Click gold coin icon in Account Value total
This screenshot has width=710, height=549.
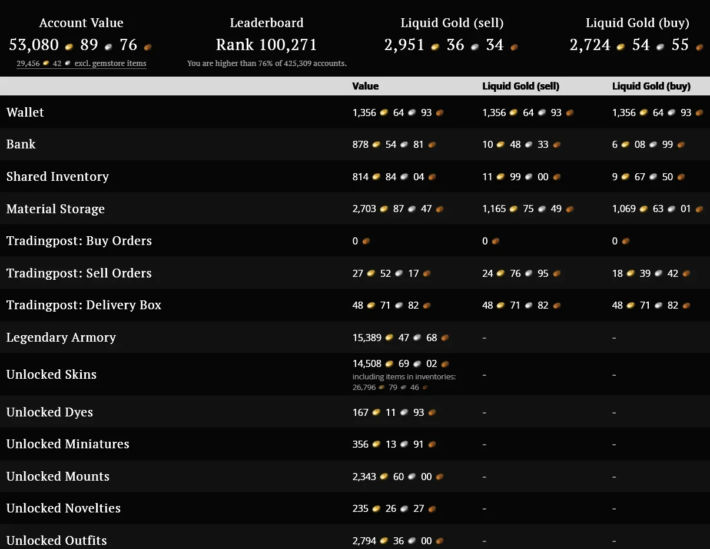pyautogui.click(x=69, y=47)
